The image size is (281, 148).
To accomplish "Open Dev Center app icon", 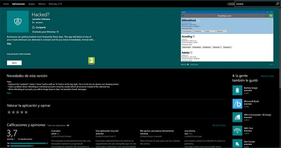I will [x=237, y=144].
